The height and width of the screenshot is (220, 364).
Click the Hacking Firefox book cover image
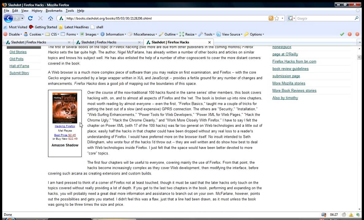pyautogui.click(x=65, y=108)
